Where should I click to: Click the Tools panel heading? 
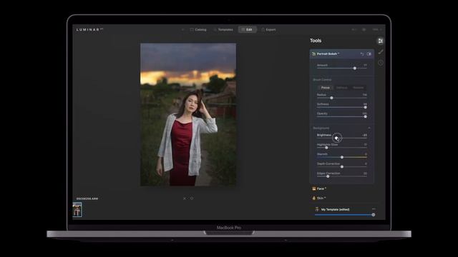pyautogui.click(x=316, y=41)
